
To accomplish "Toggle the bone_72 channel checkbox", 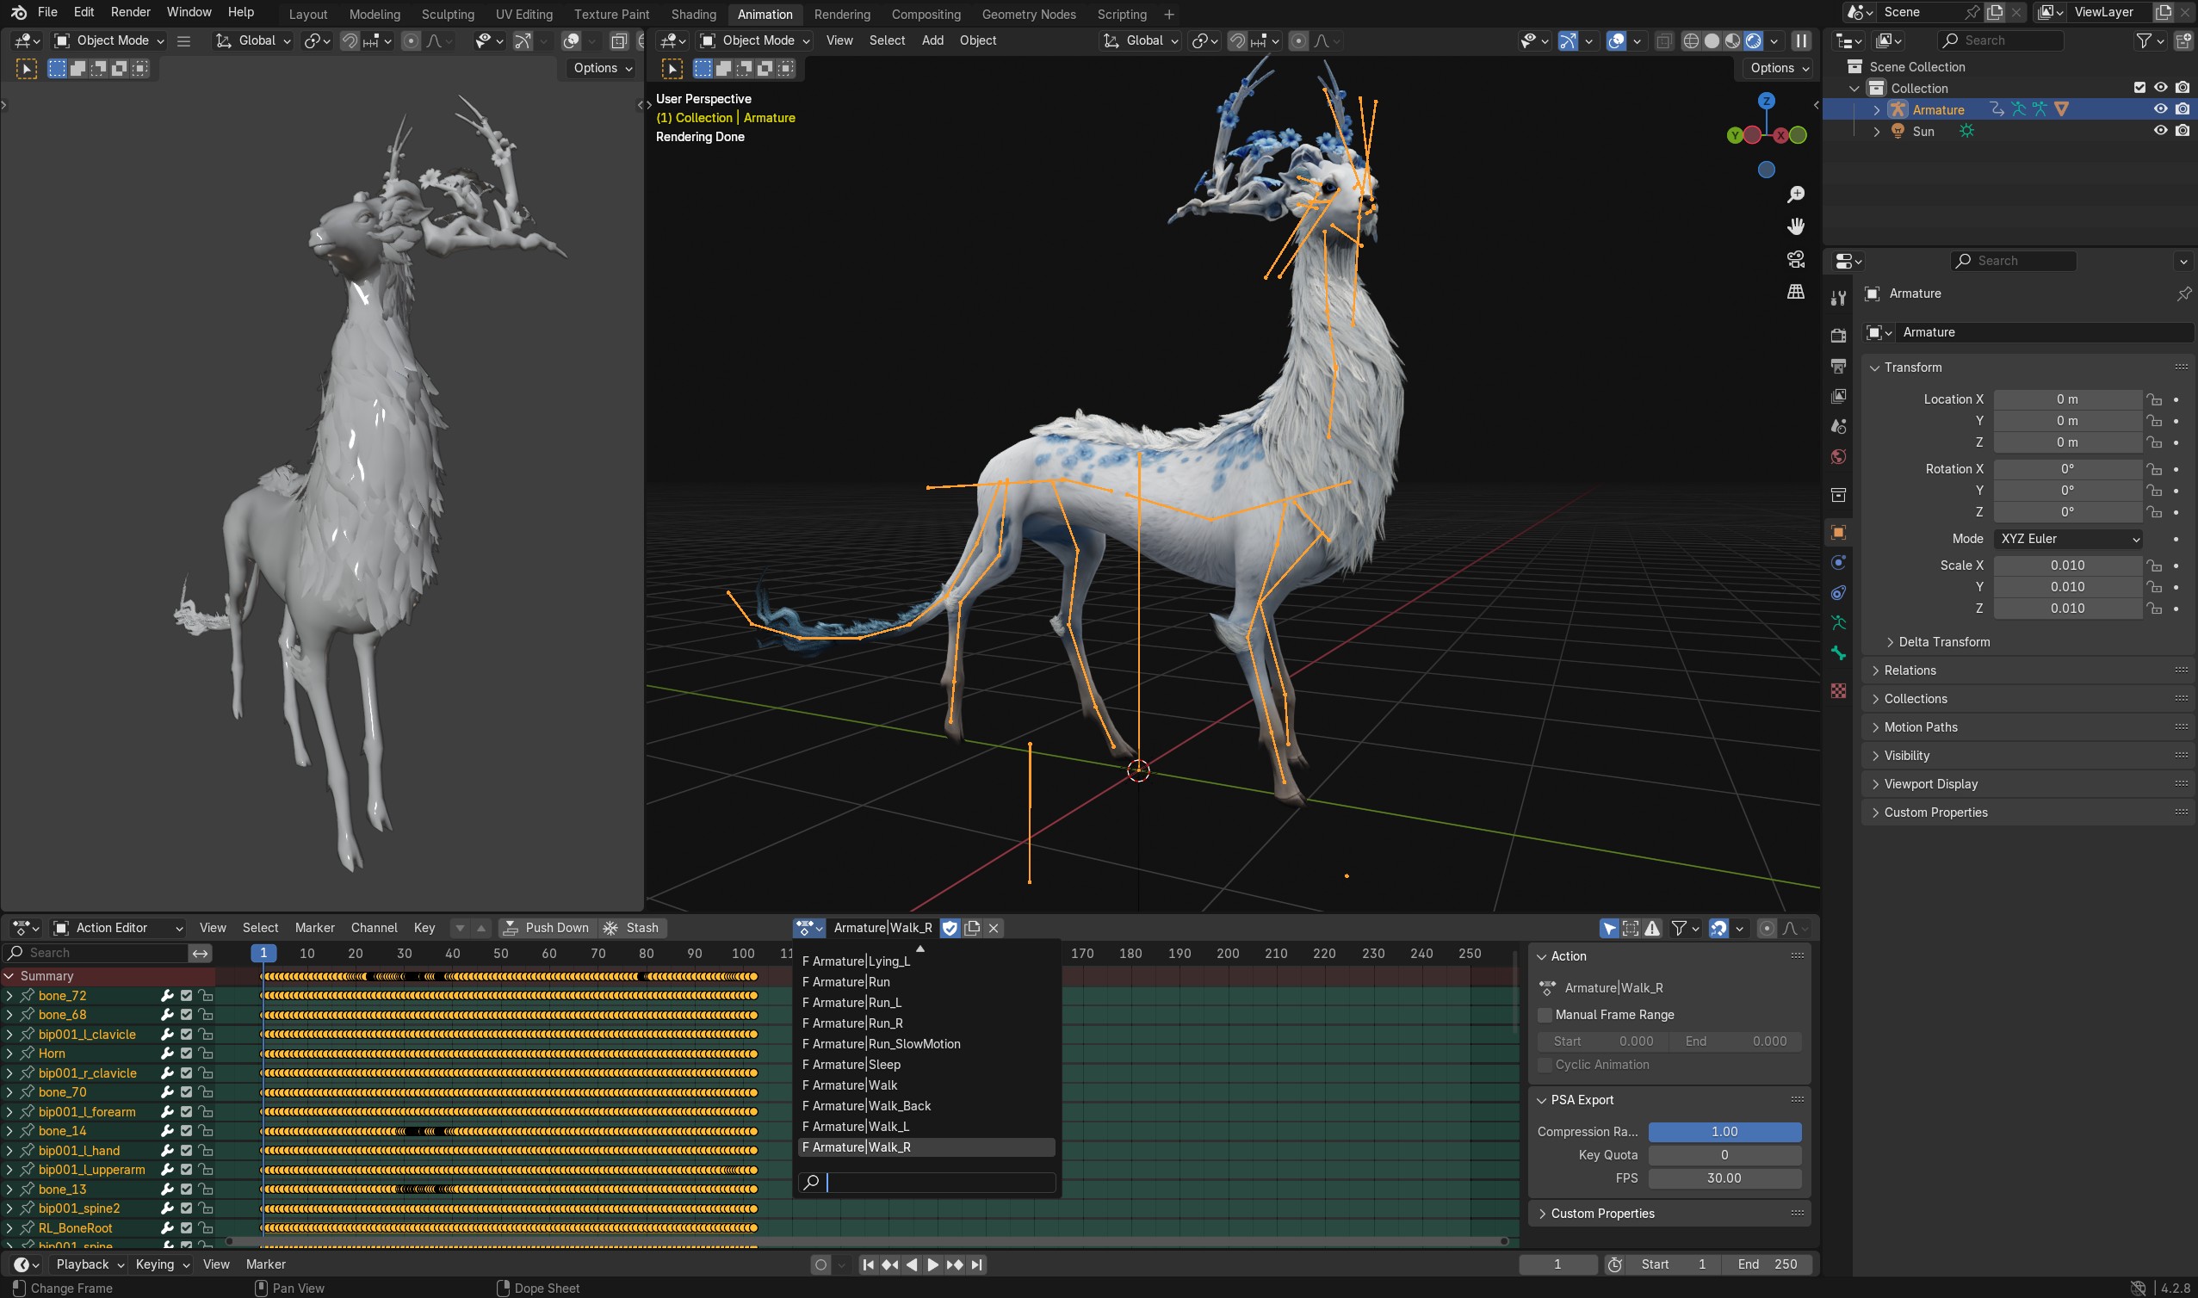I will coord(186,995).
